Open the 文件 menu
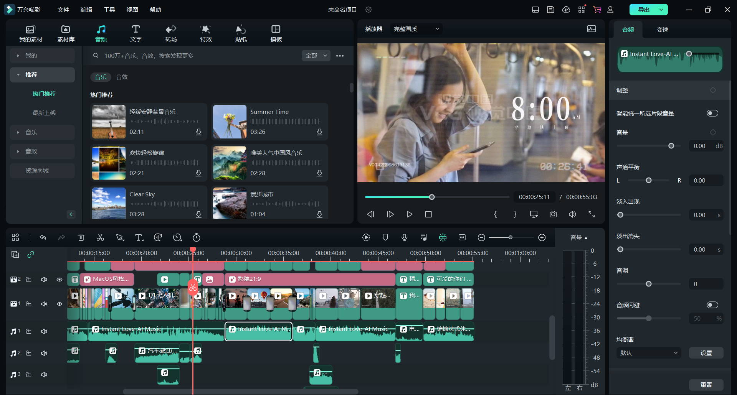The height and width of the screenshot is (395, 737). 63,10
